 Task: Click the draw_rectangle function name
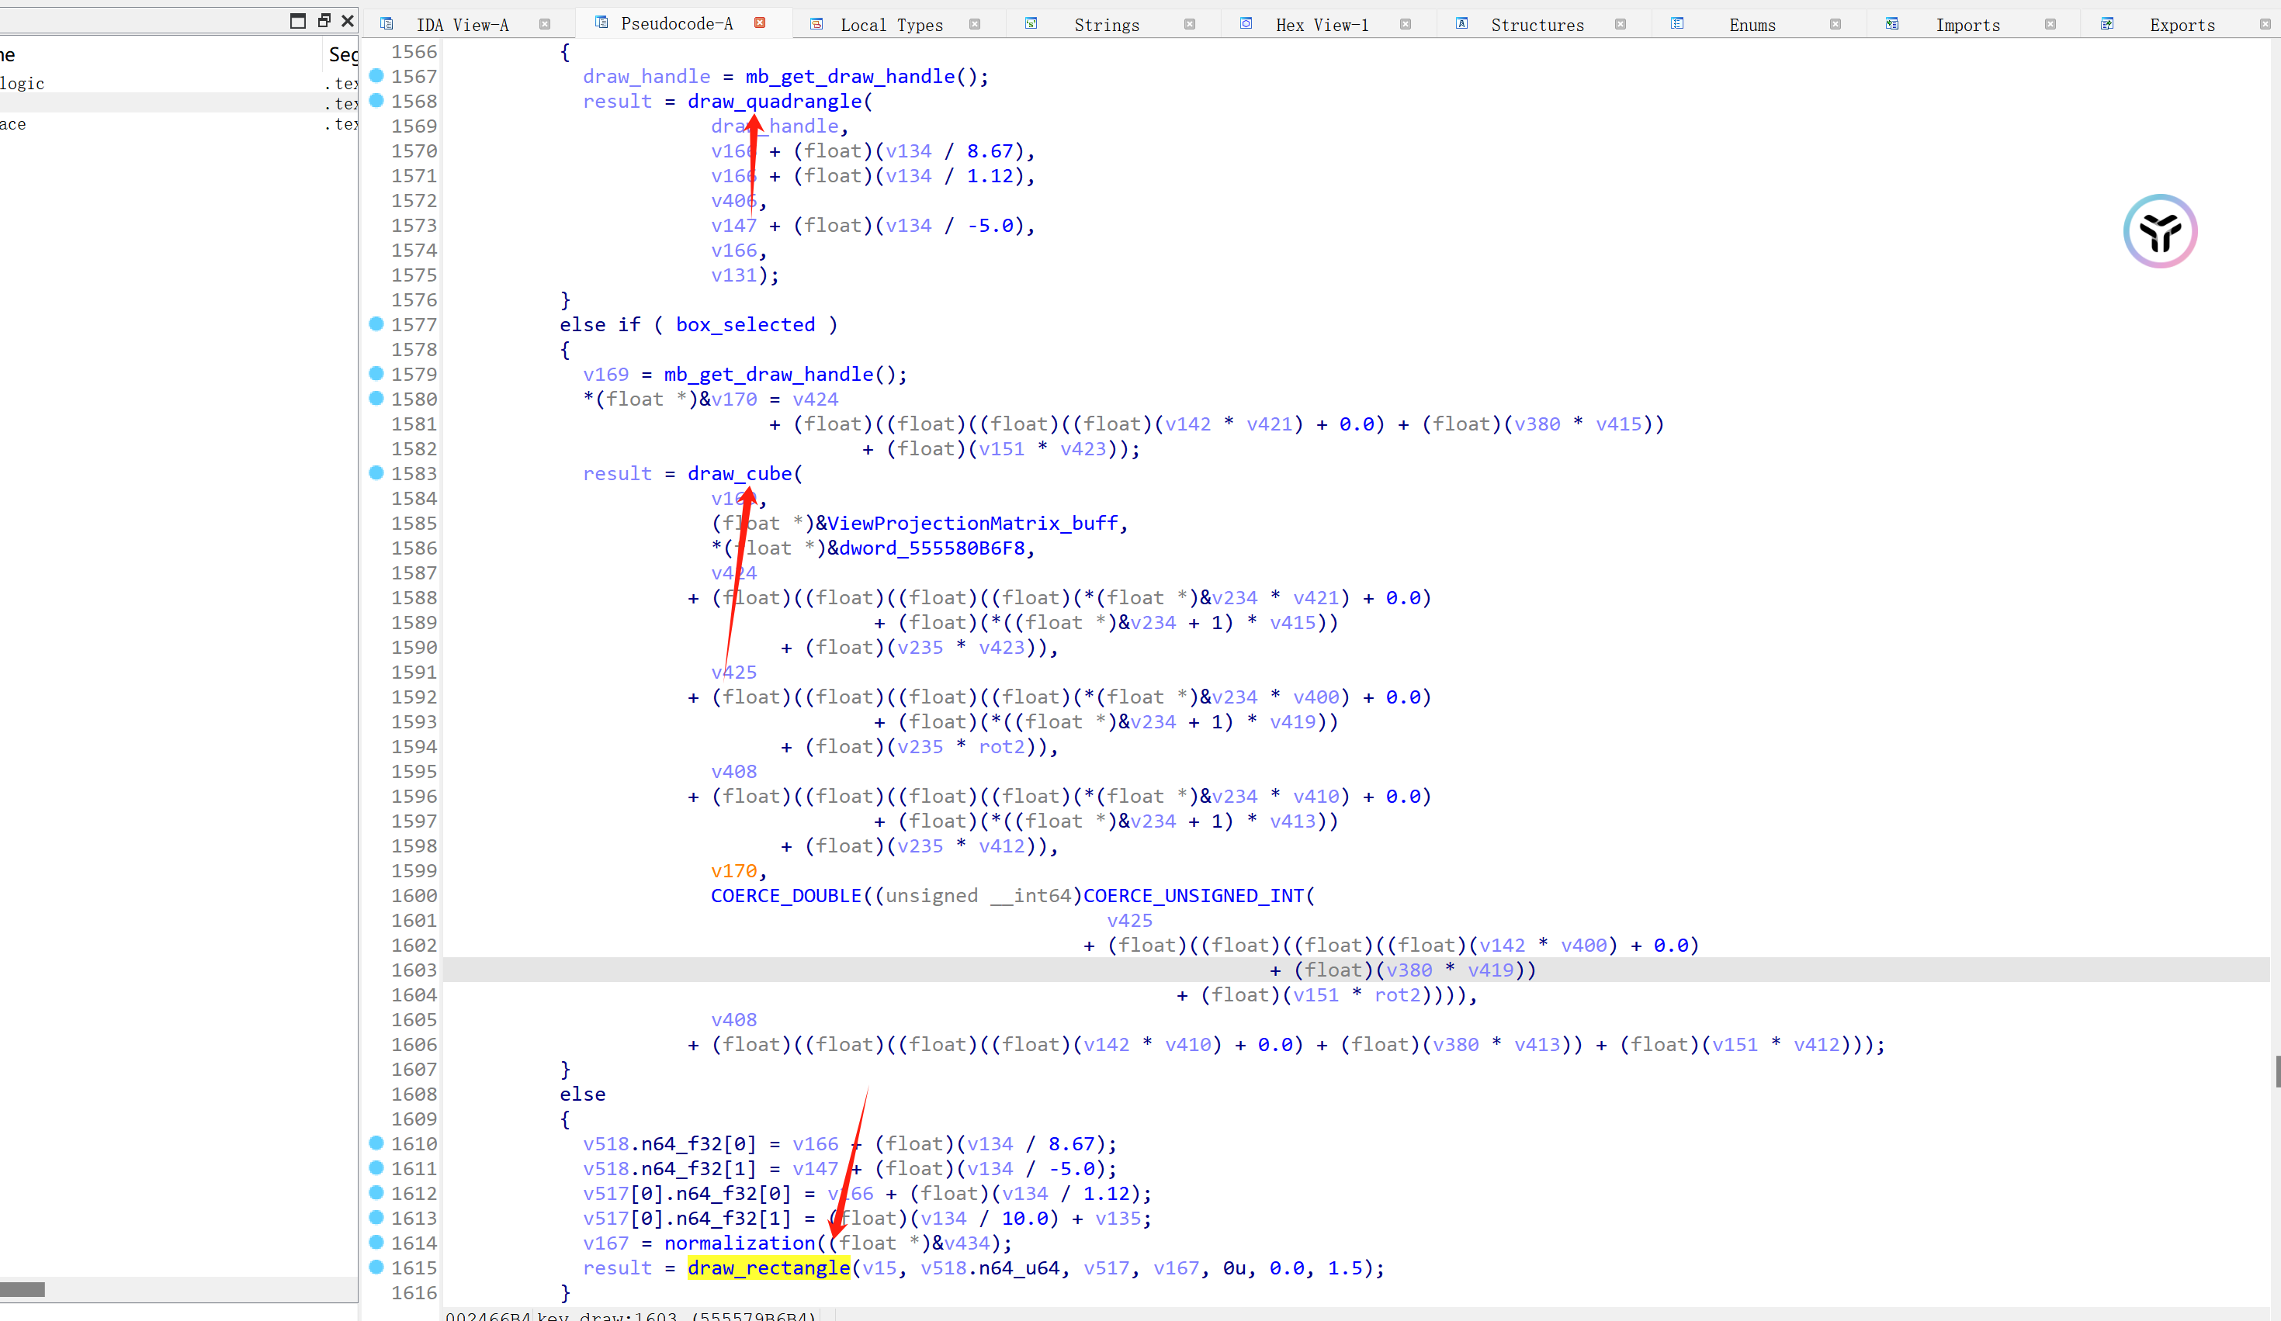click(768, 1267)
